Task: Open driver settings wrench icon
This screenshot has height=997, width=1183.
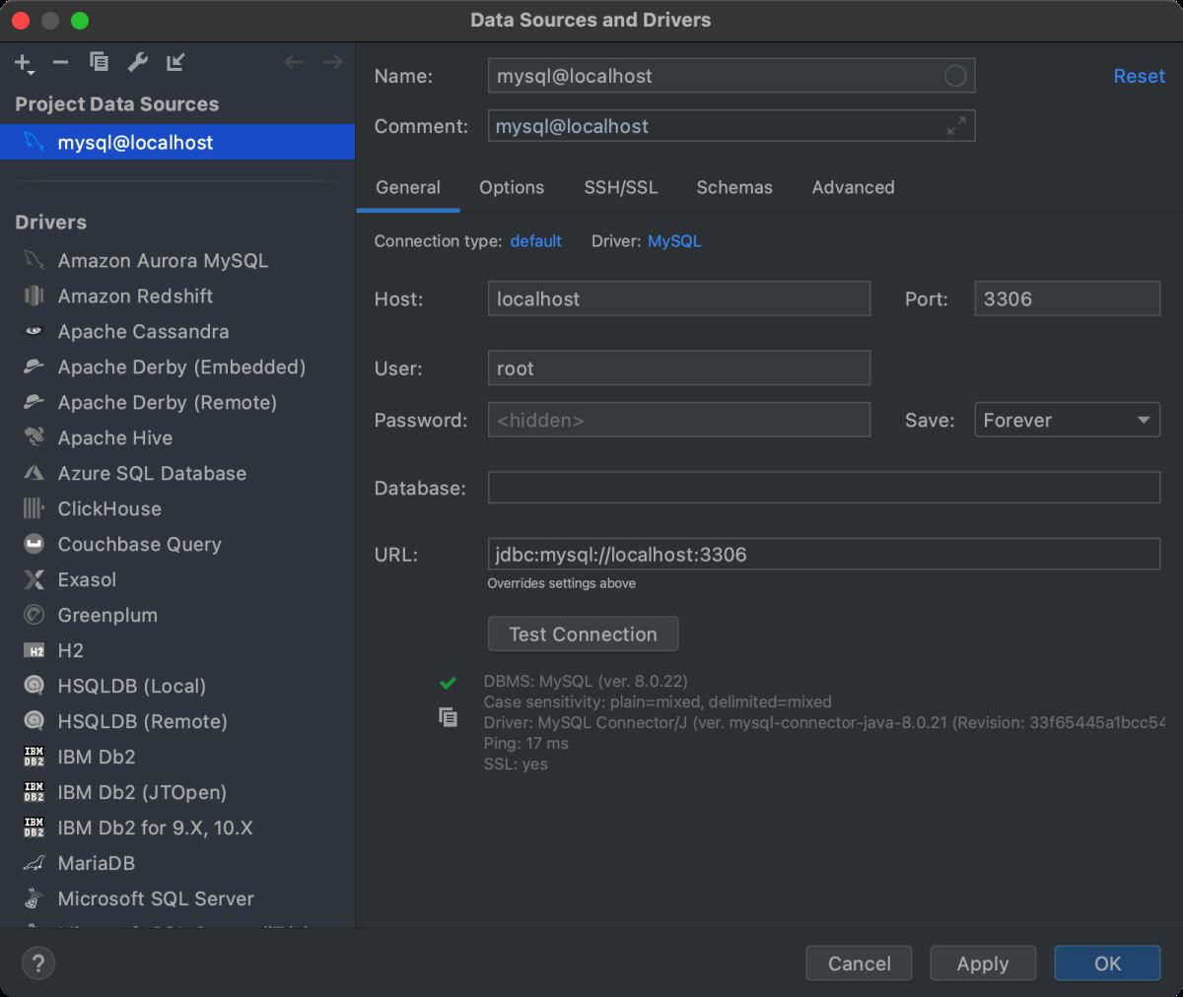Action: pos(137,62)
